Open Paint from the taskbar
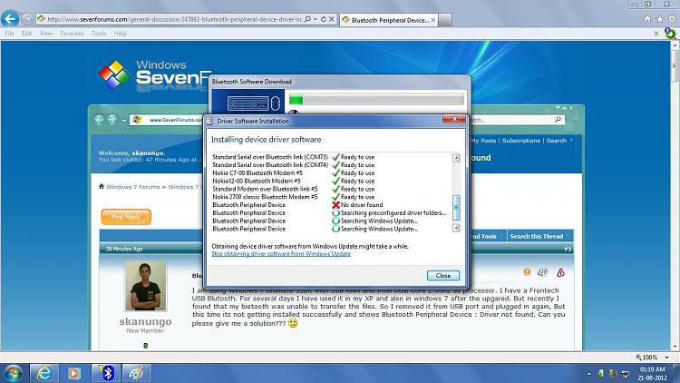This screenshot has height=383, width=680. point(137,373)
